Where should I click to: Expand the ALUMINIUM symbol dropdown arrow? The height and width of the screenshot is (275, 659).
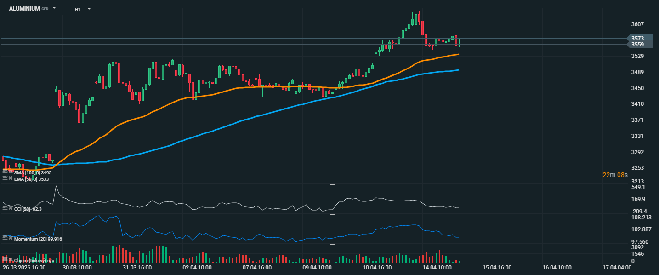(x=54, y=8)
